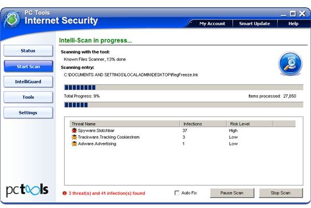Click the bug icon beside Trackware.Tracking Cookiesfrem
The image size is (311, 208).
(74, 137)
